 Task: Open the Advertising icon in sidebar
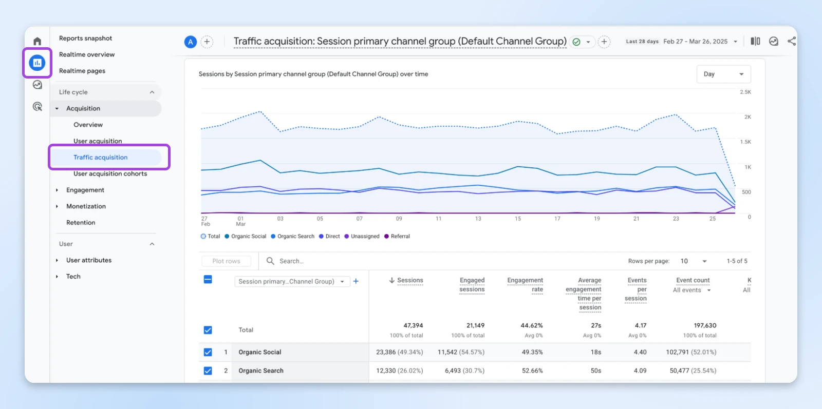(37, 106)
